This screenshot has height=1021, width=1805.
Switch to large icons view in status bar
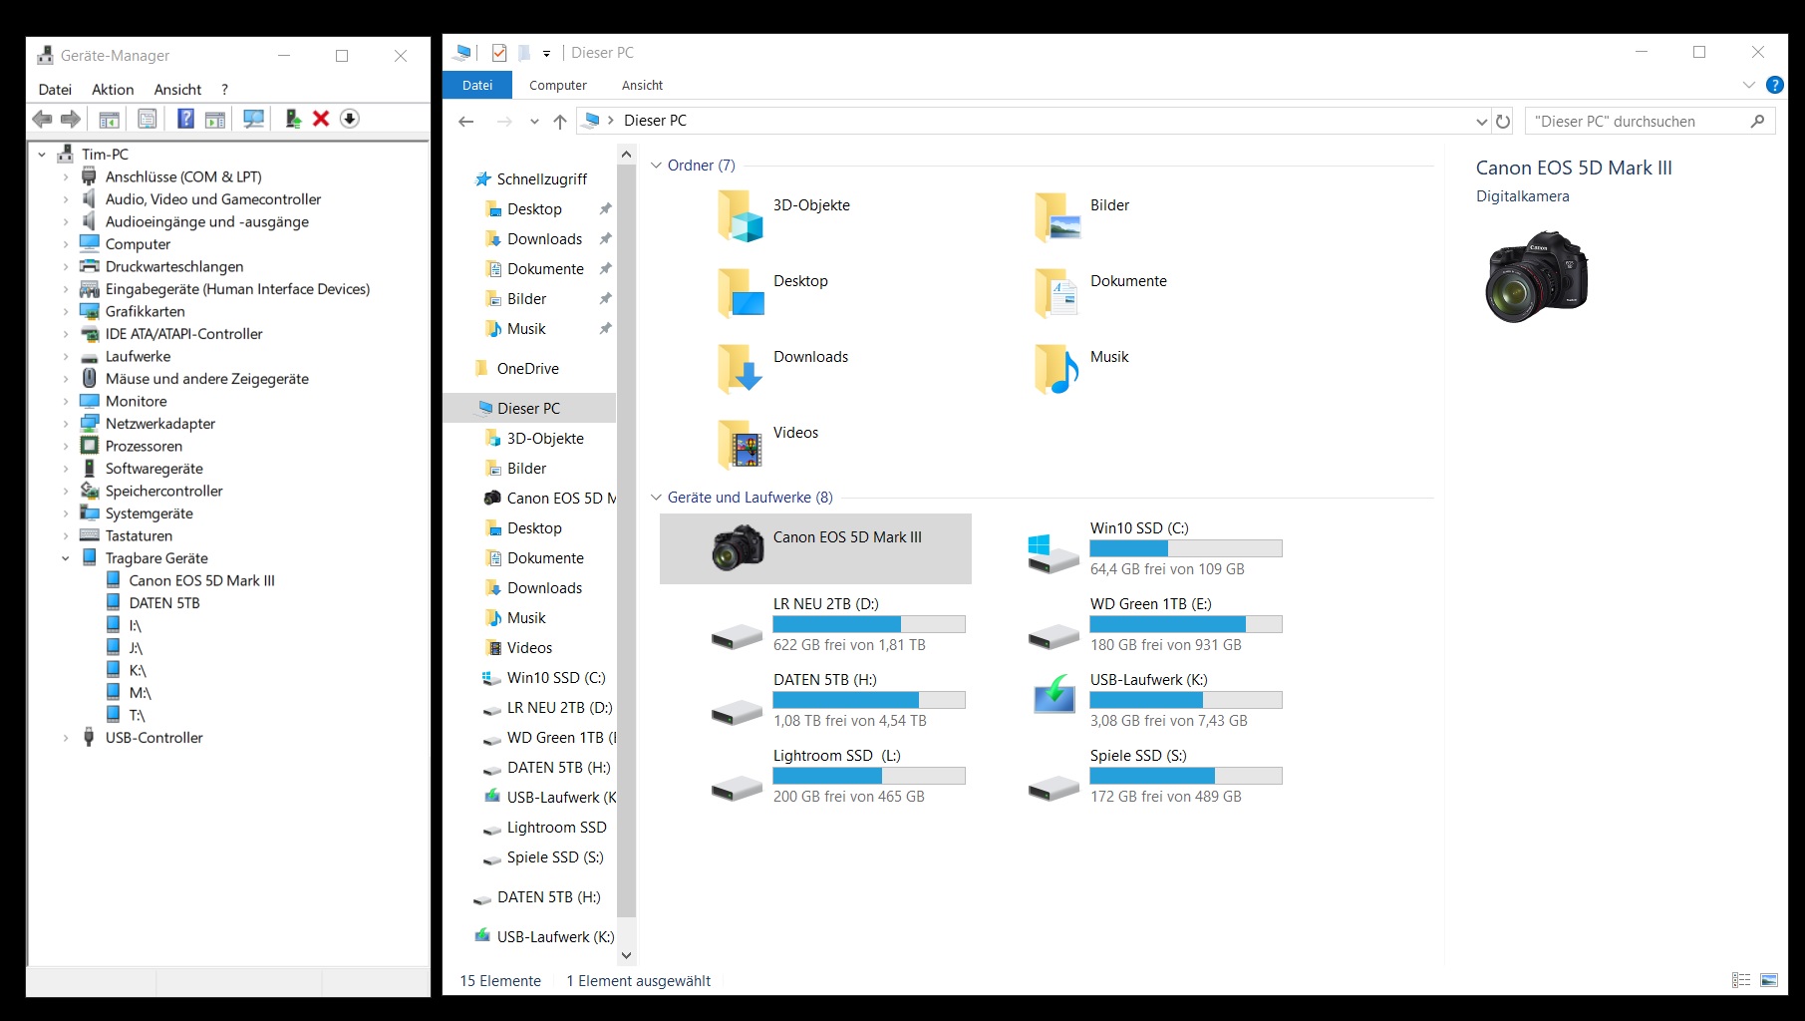(x=1769, y=980)
